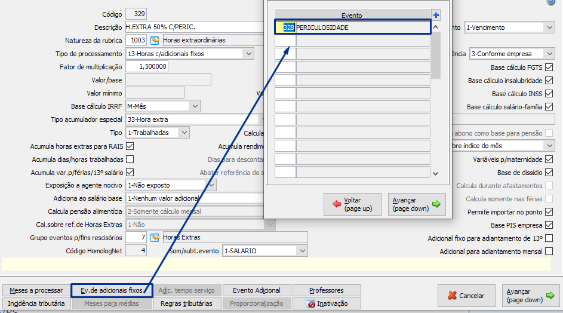Viewport: 563px width, 313px height.
Task: Uncheck the Base cálculo insalubridade checkbox
Action: pyautogui.click(x=549, y=81)
